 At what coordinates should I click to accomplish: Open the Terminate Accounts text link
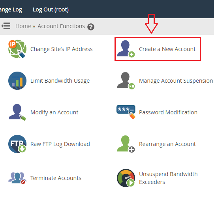click(x=56, y=178)
